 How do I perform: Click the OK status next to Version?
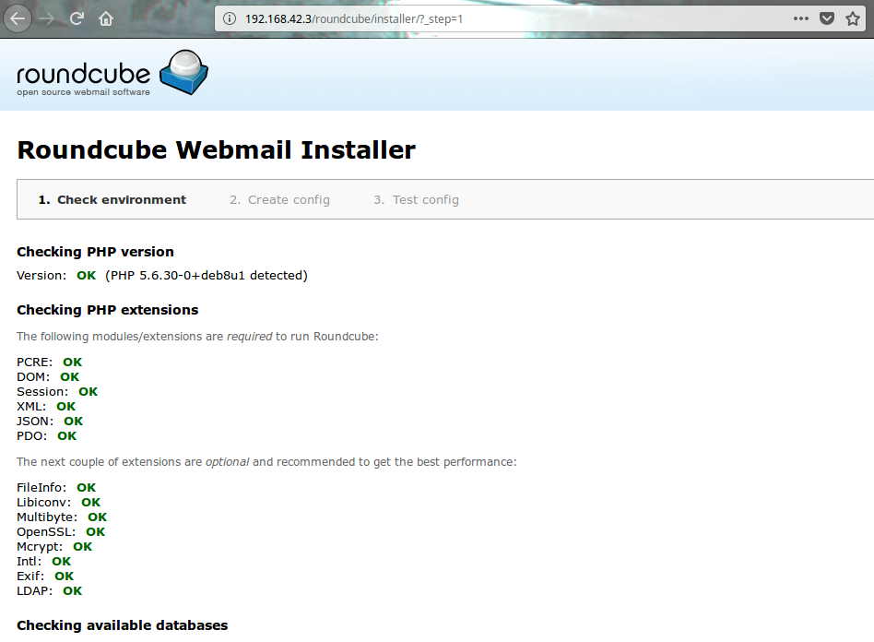pos(87,276)
